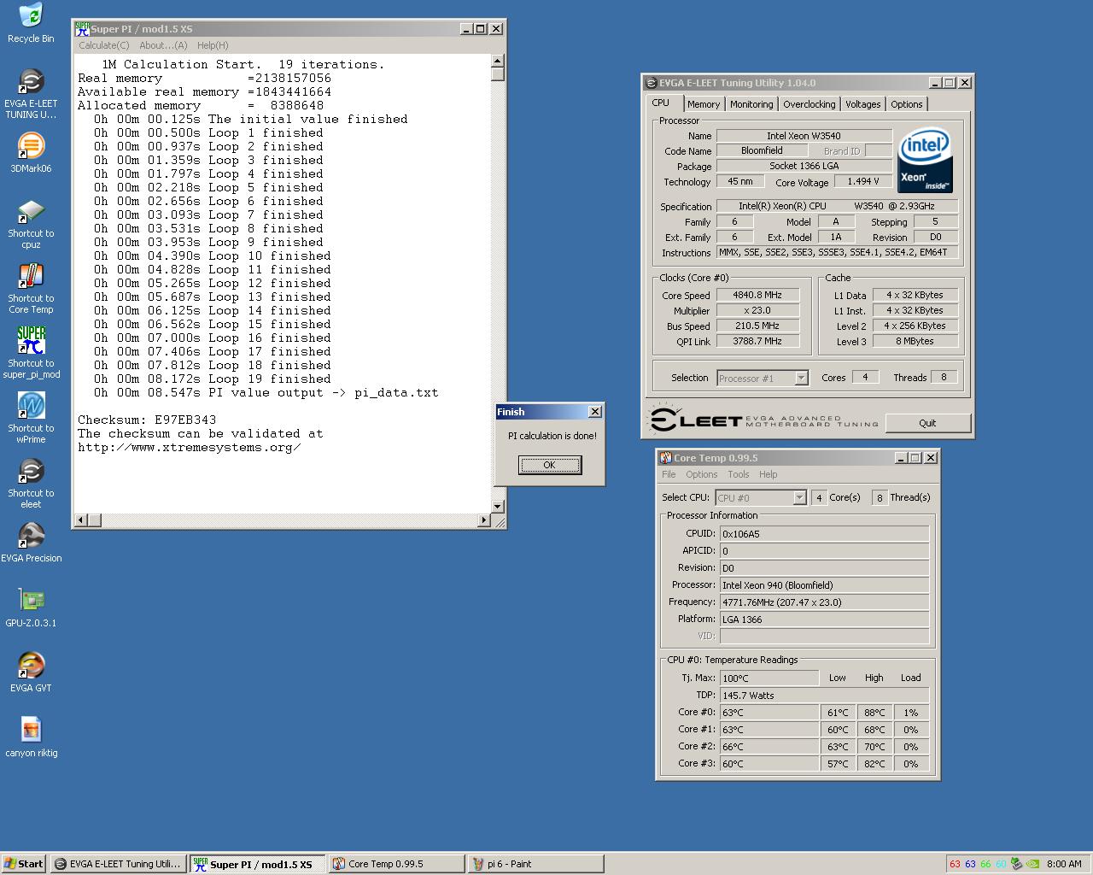Screen dimensions: 1093x875
Task: Click Super PI vertical scroll down arrow
Action: pyautogui.click(x=498, y=507)
